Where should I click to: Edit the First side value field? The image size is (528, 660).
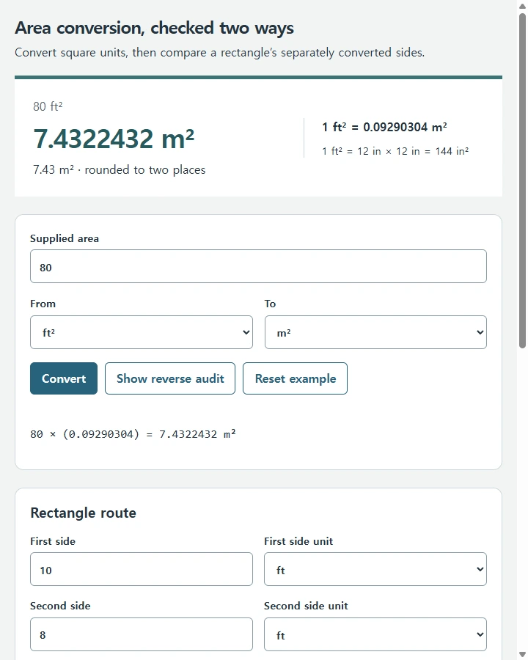click(x=142, y=569)
